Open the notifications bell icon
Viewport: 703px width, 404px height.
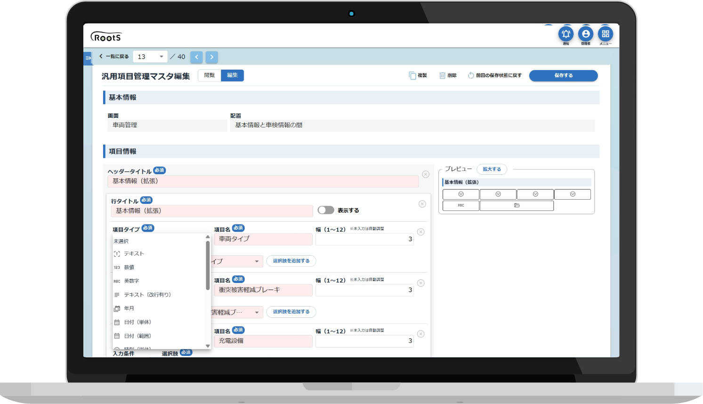[x=566, y=34]
